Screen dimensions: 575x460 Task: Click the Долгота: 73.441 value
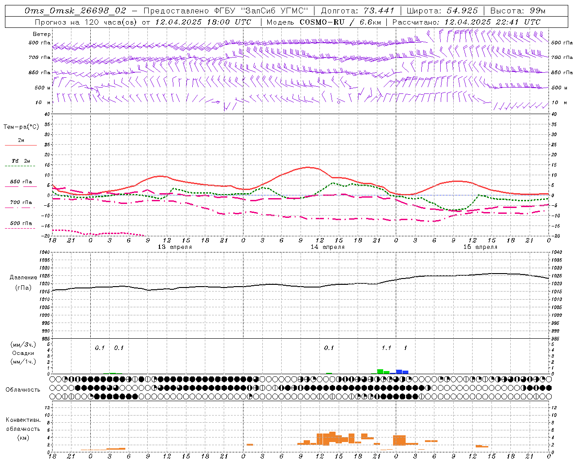click(x=357, y=11)
